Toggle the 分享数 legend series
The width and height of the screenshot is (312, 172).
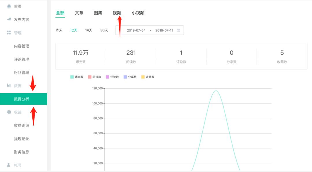(130, 77)
